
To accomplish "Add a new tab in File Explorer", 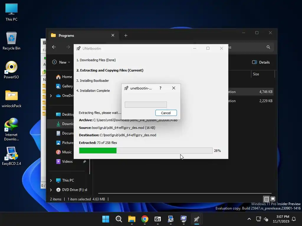I will 126,36.
